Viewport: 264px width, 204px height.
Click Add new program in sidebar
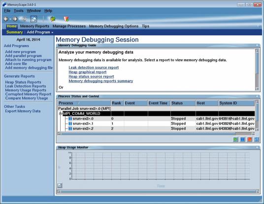[20, 52]
